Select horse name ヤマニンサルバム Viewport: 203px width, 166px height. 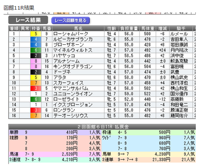click(71, 88)
